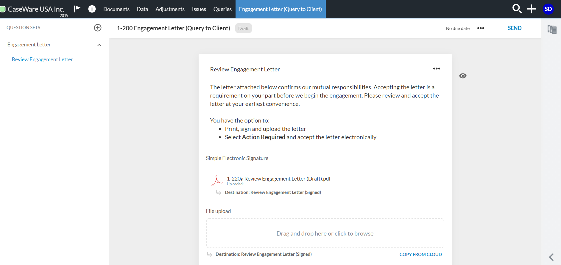This screenshot has height=265, width=561.
Task: Collapse the Engagement Letter question set
Action: (99, 45)
